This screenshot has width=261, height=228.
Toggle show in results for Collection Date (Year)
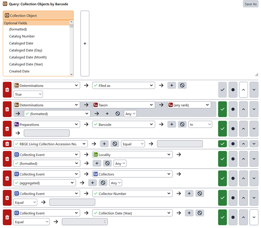(x=222, y=217)
